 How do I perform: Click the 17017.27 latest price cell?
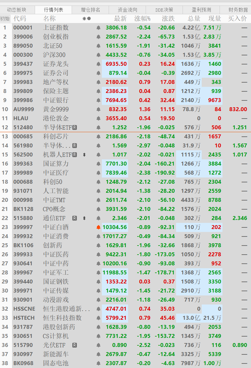coord(115,236)
